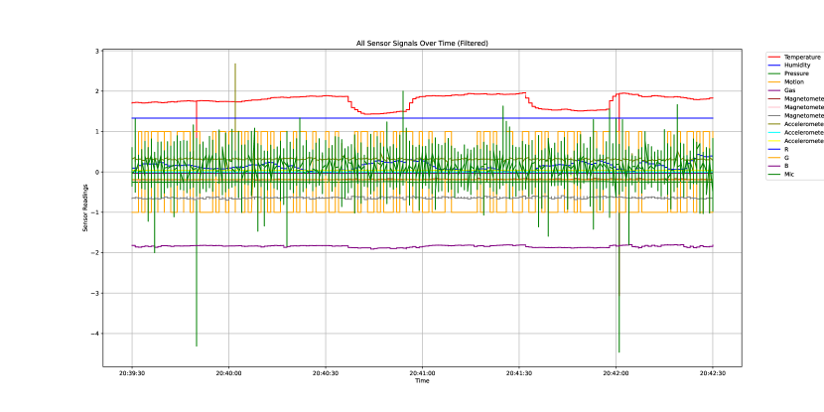The width and height of the screenshot is (824, 412).
Task: Click the x-axis tick label '20:40:30'
Action: click(x=326, y=373)
